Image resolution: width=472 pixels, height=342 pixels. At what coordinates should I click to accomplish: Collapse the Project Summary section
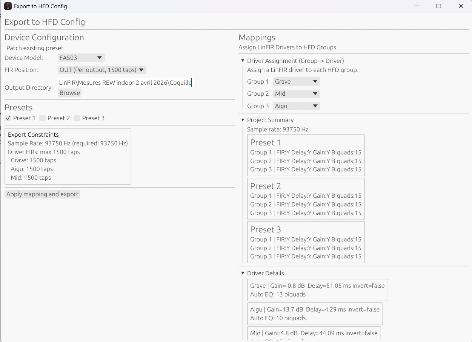pos(243,120)
